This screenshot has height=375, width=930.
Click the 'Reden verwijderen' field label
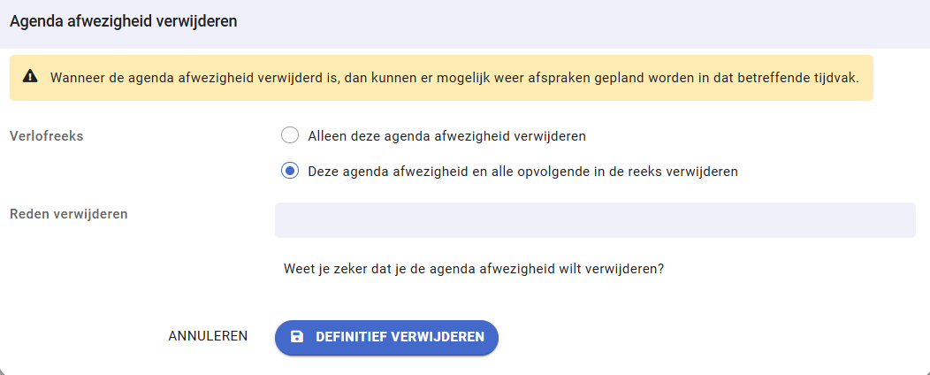(x=69, y=213)
